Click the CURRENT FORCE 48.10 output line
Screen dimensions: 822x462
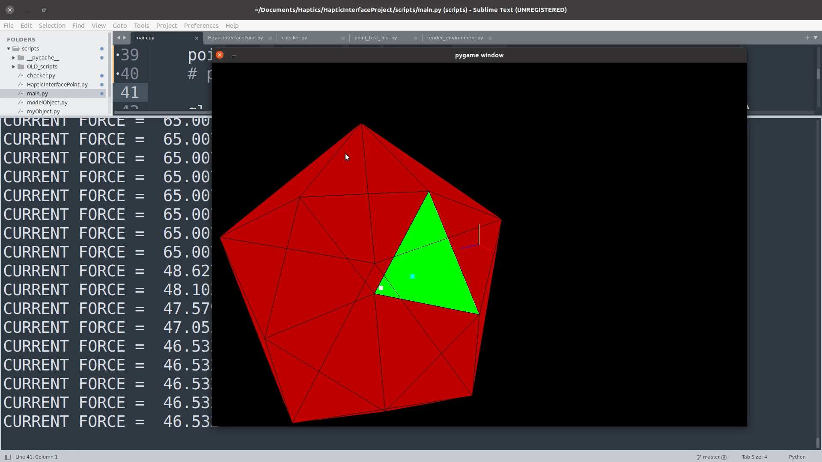pos(107,290)
